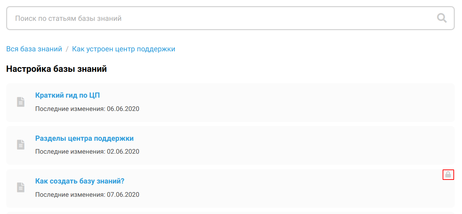The height and width of the screenshot is (214, 462).
Task: Click empty middle area of Как создать card
Action: click(x=269, y=188)
